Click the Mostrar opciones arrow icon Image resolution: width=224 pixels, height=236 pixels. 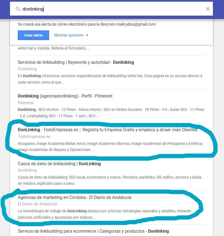point(87,35)
